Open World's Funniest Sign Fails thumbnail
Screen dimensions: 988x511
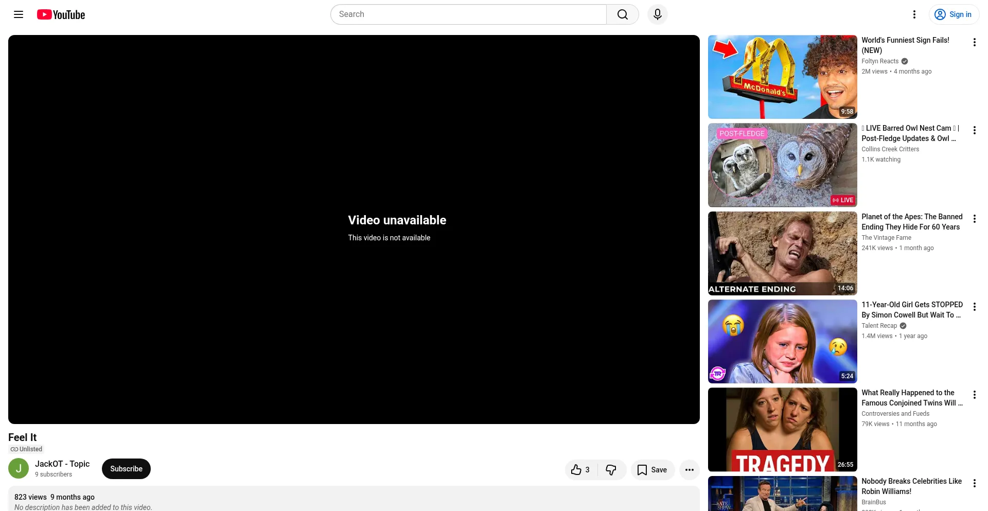[783, 77]
